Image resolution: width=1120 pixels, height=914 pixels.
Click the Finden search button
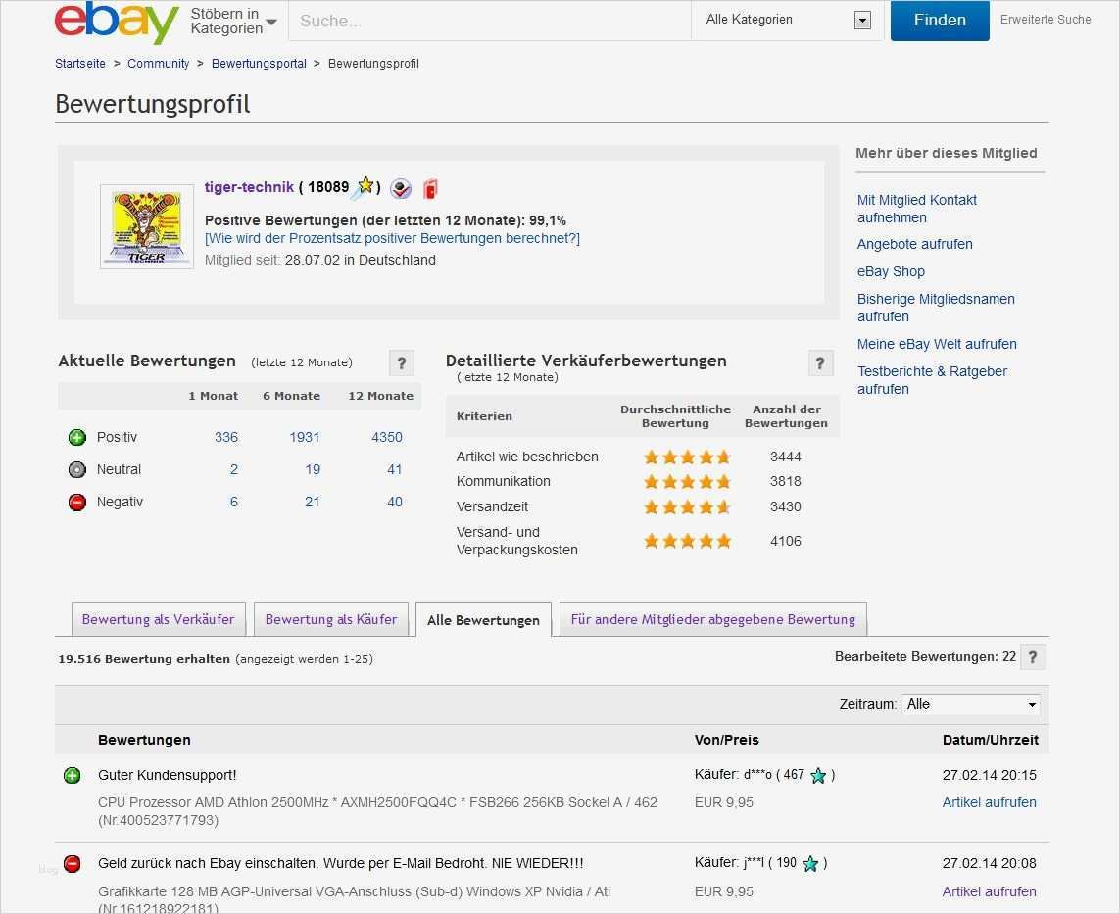940,20
